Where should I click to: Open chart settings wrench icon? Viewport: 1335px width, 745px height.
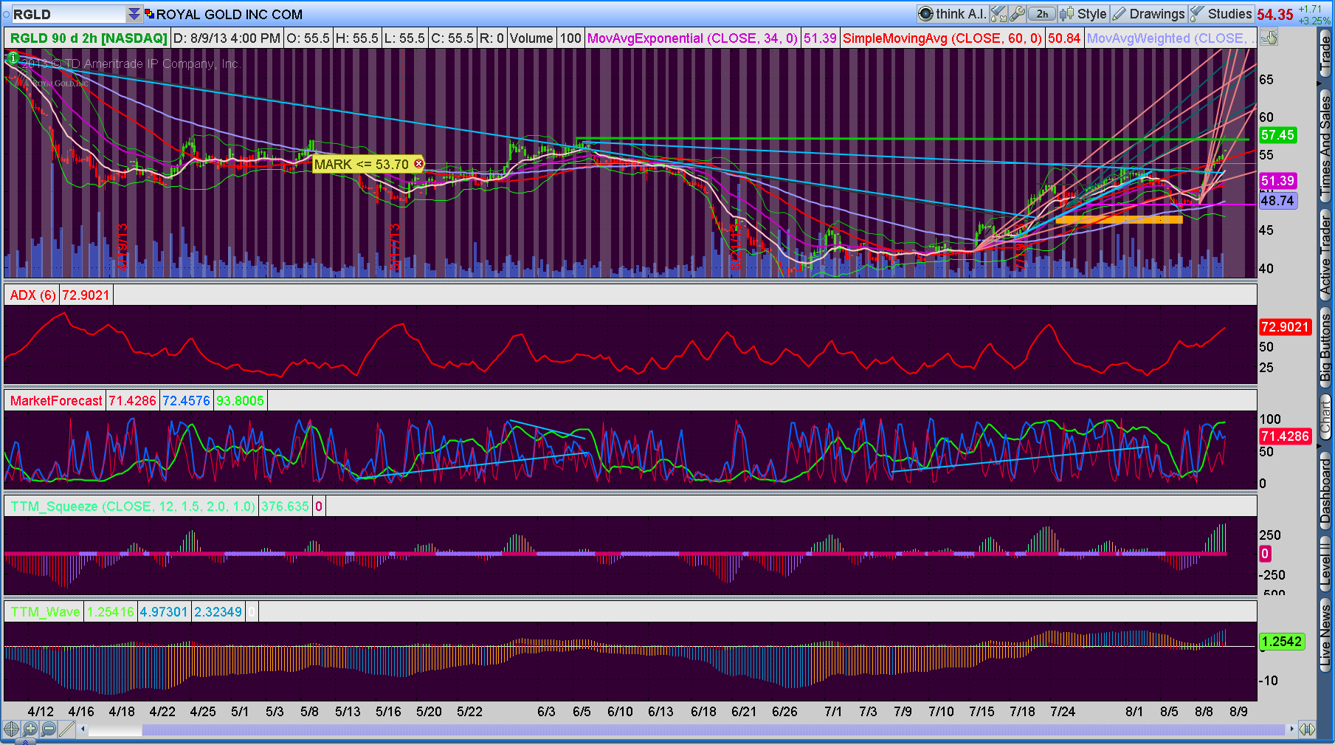click(x=1017, y=14)
